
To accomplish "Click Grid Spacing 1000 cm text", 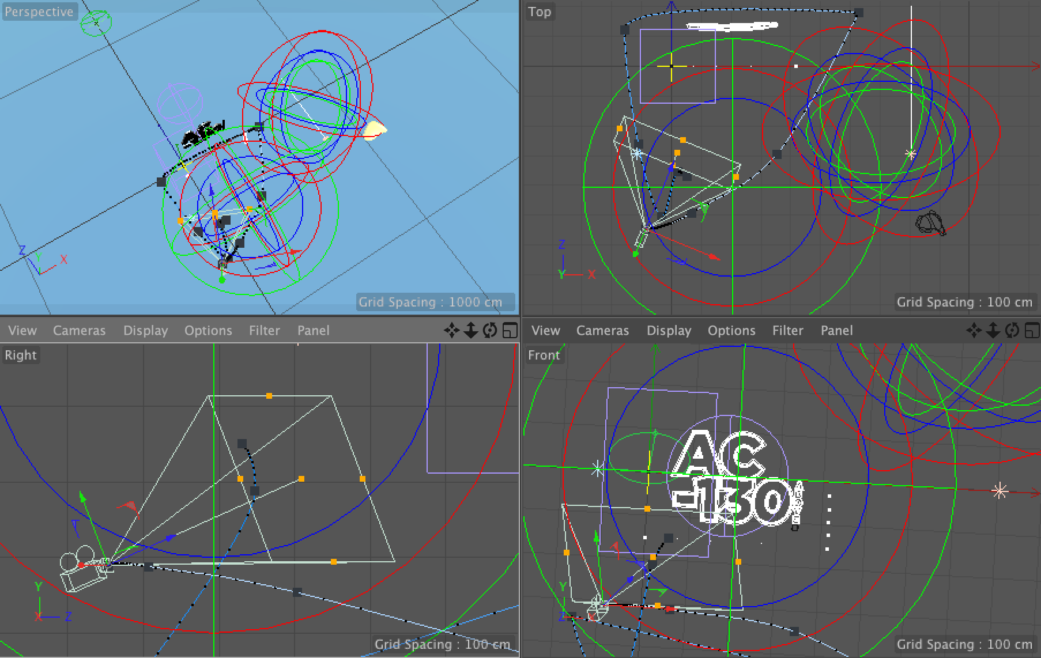I will (x=430, y=302).
